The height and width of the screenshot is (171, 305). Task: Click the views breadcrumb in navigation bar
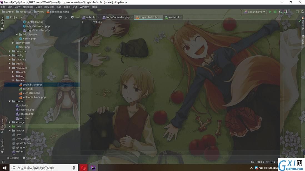pyautogui.click(x=39, y=12)
